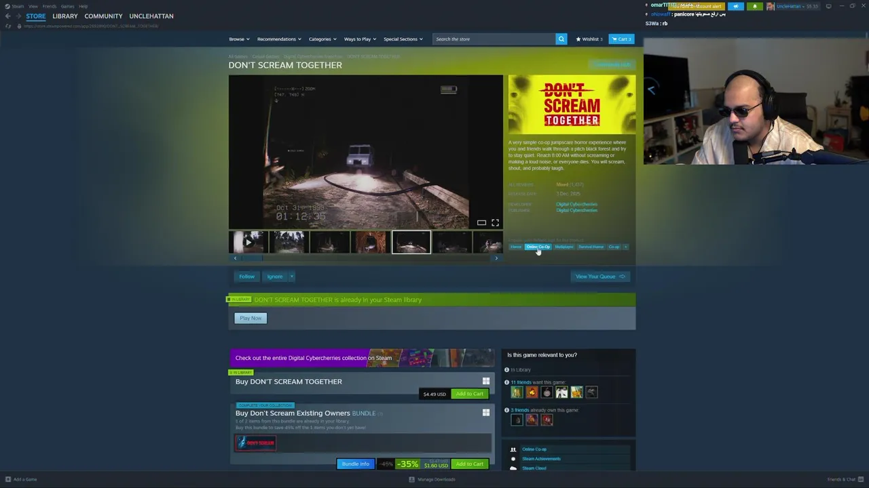
Task: Click the announcements megaphone icon
Action: point(736,6)
